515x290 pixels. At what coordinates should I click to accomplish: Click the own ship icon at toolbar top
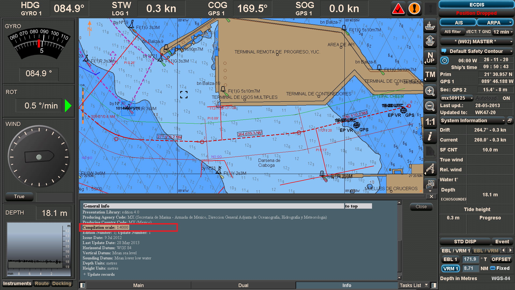(430, 26)
